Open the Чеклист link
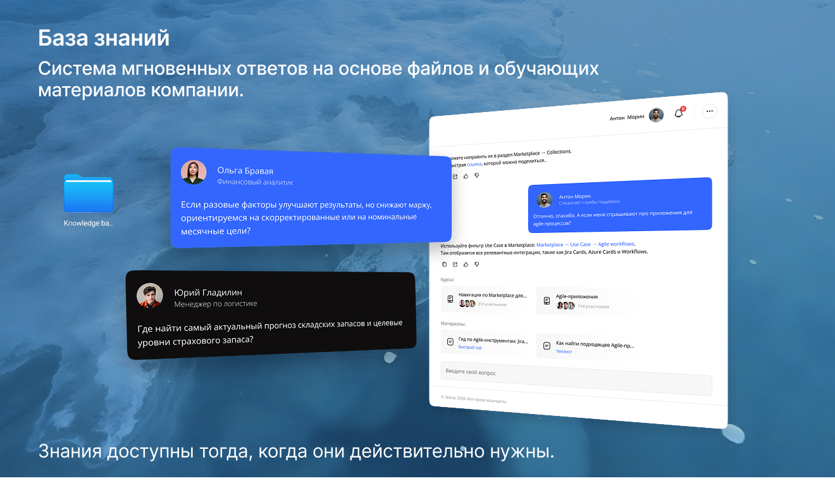The width and height of the screenshot is (835, 495). pyautogui.click(x=564, y=351)
